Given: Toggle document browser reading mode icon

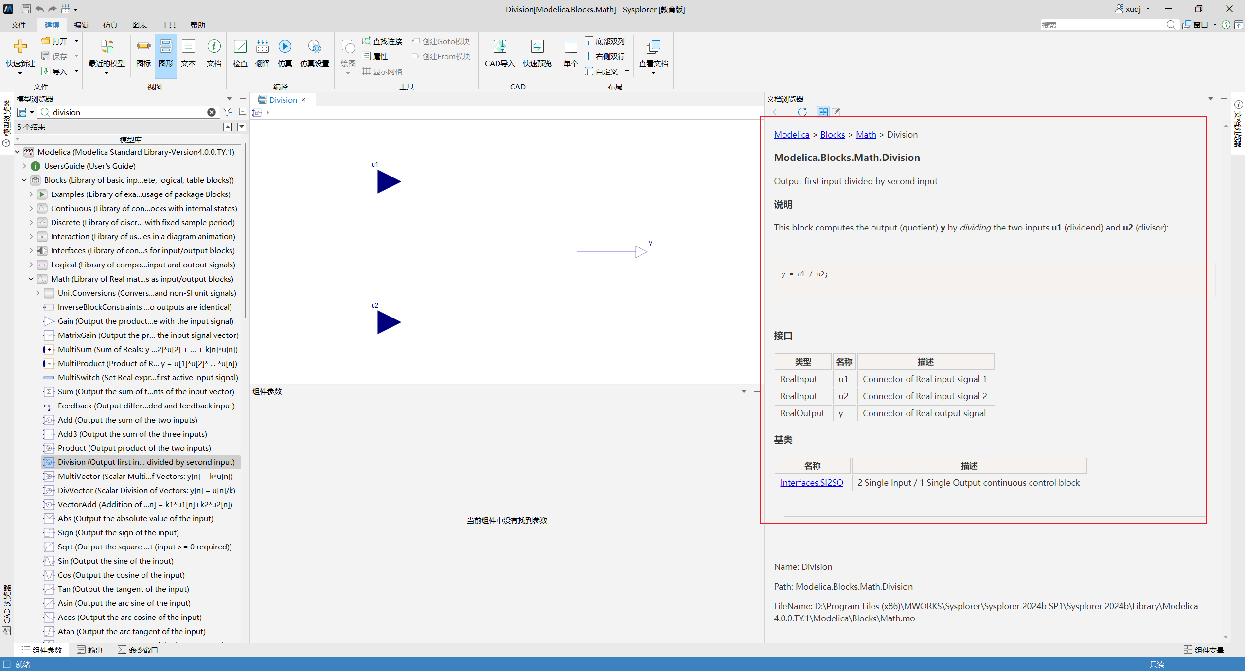Looking at the screenshot, I should pos(823,112).
